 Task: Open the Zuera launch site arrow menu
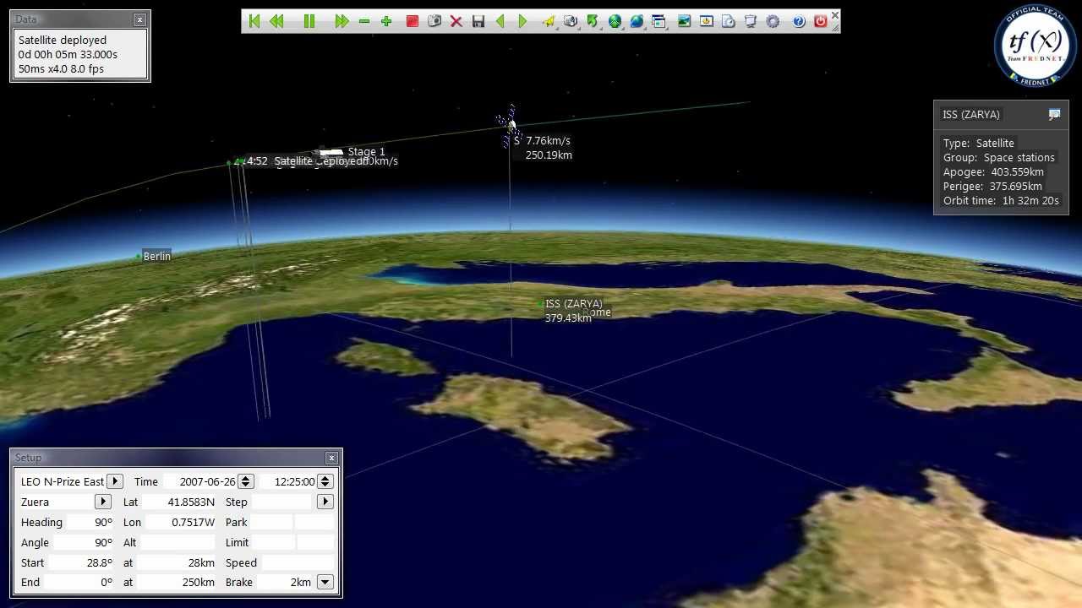(102, 502)
